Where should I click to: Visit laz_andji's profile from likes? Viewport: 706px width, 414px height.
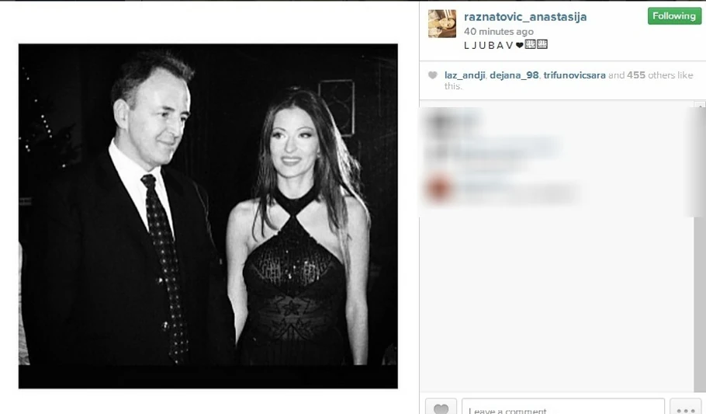tap(465, 75)
